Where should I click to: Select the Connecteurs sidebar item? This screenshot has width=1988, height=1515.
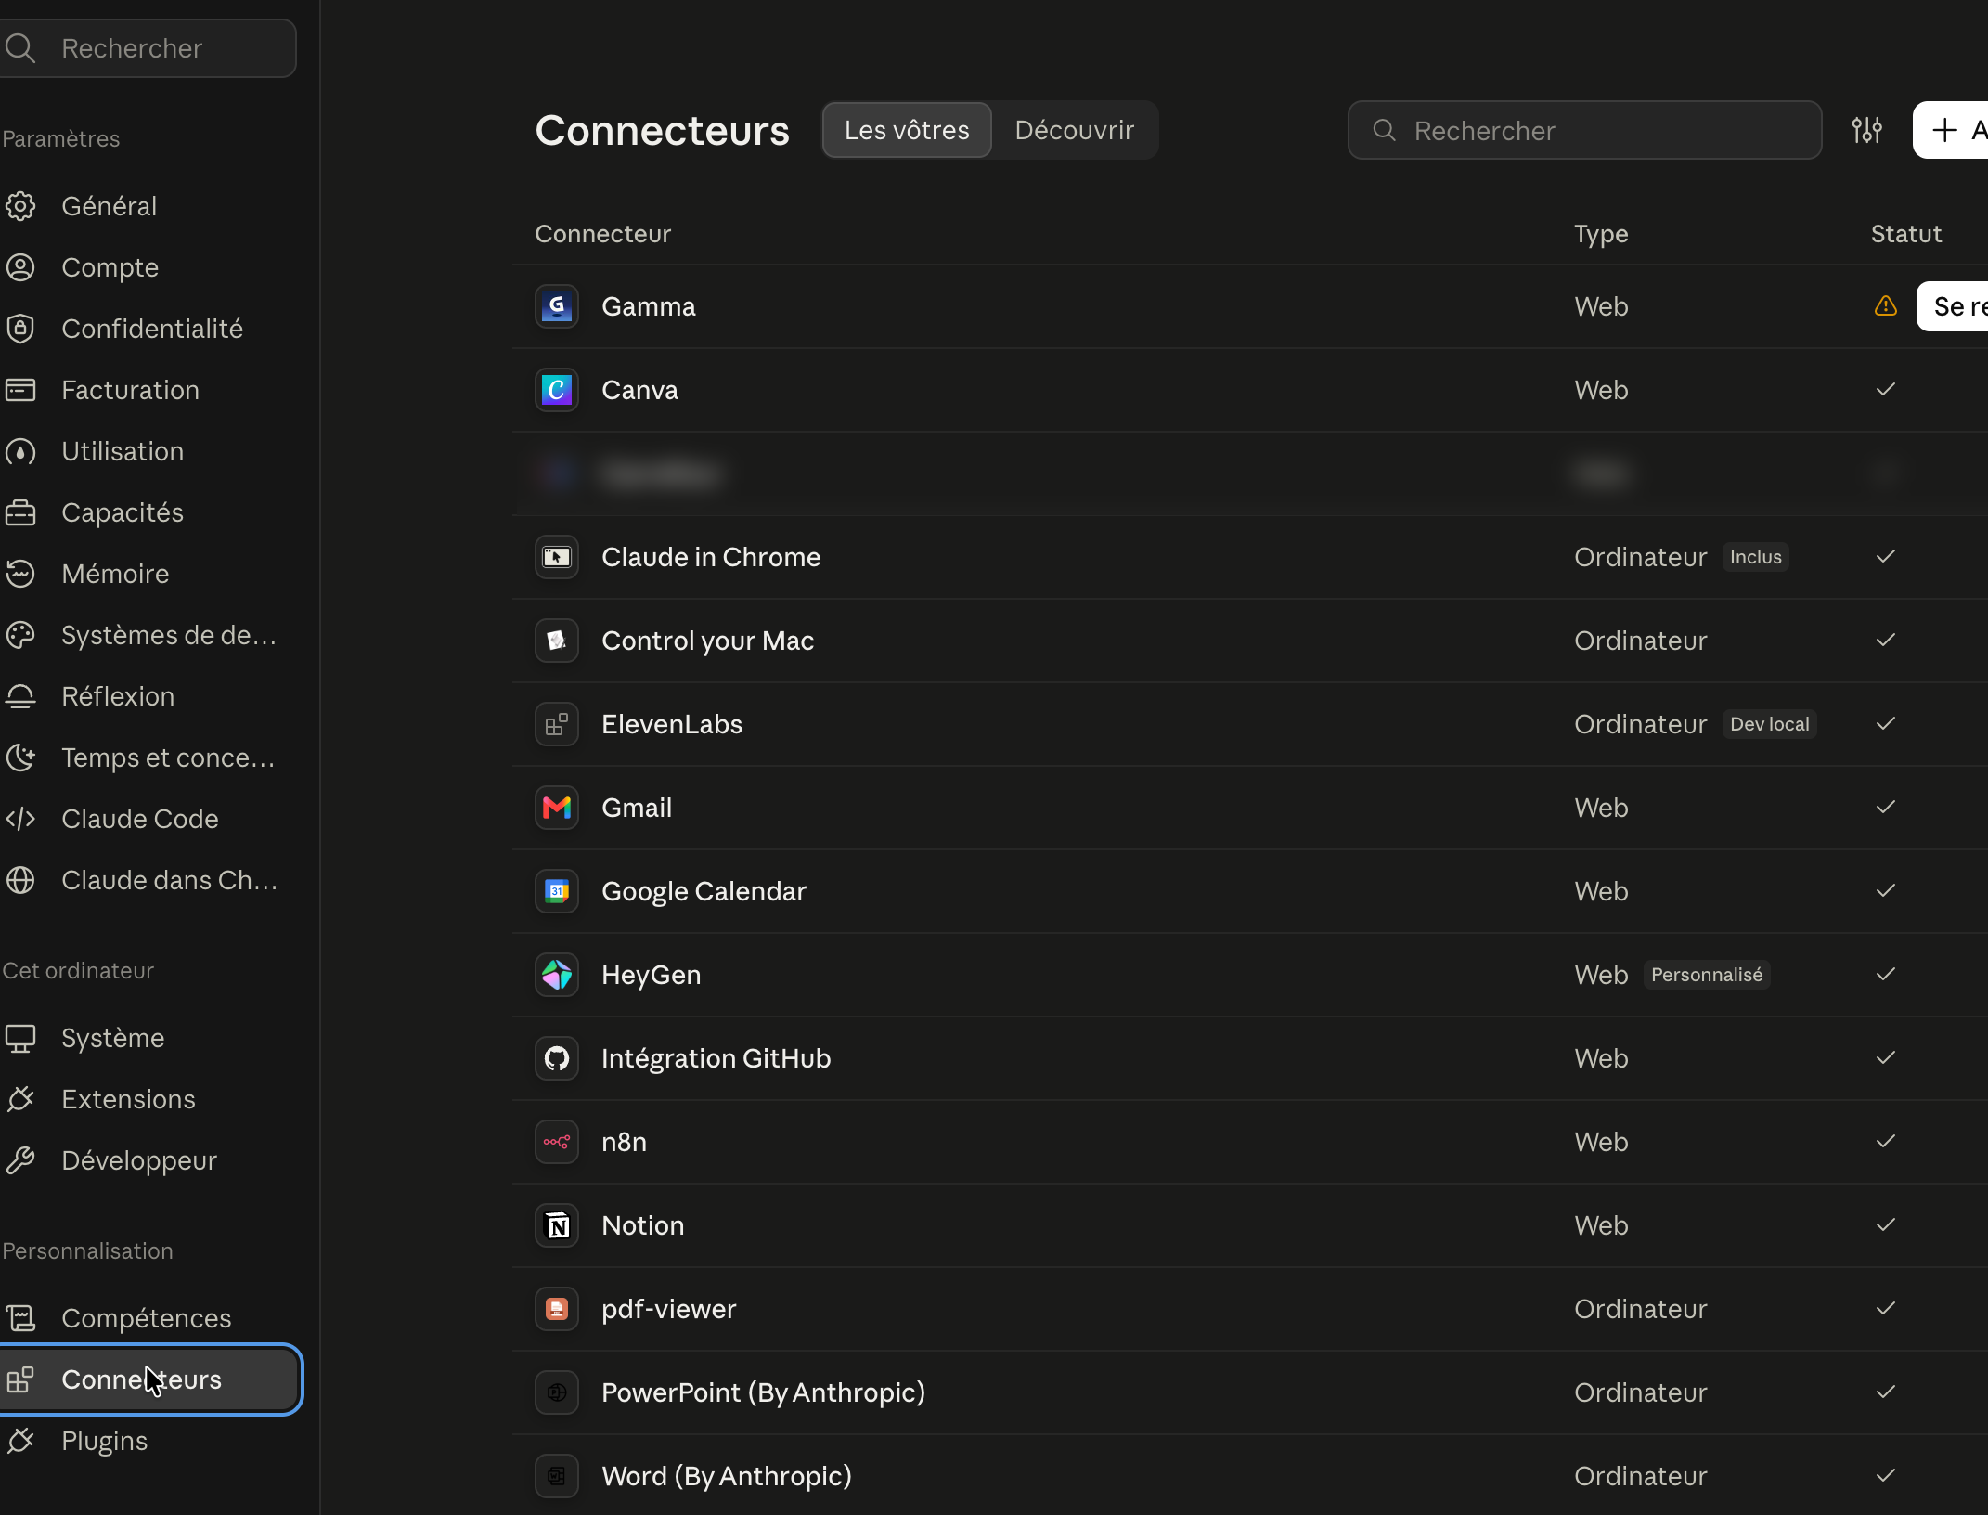[x=148, y=1379]
